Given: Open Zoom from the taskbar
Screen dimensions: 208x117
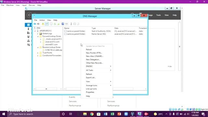Looking at the screenshot, I should [126, 114].
